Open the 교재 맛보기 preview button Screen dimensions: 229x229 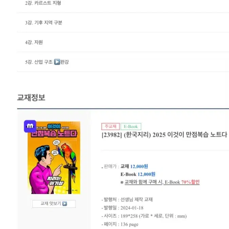[x=54, y=204]
